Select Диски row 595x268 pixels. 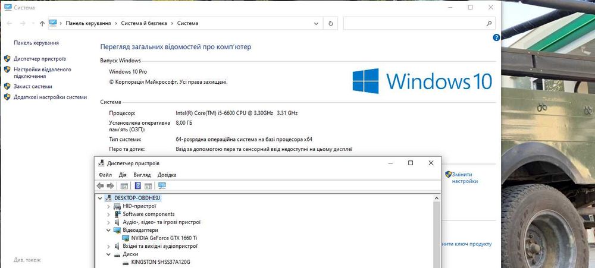[130, 254]
